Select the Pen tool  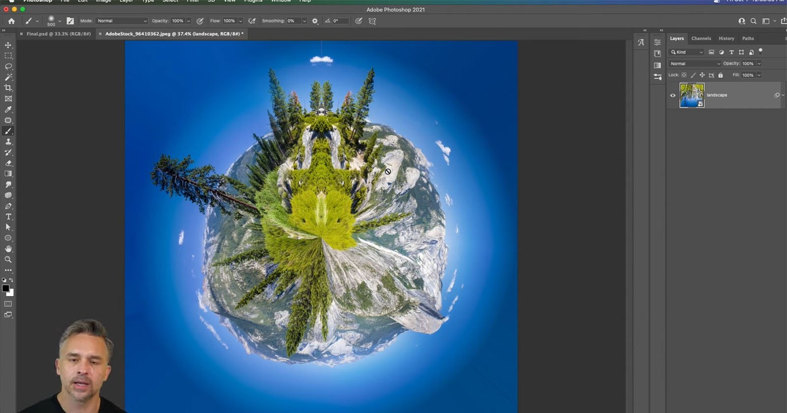point(8,206)
